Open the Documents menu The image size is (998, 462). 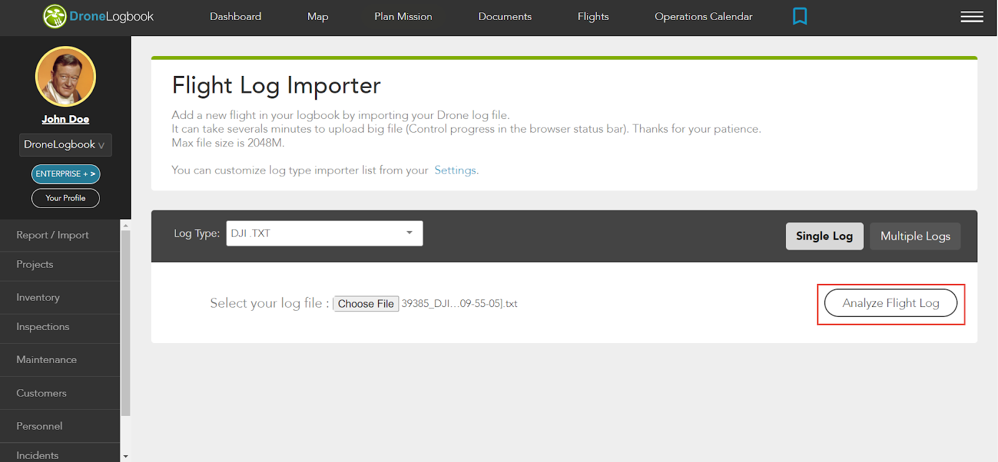505,17
